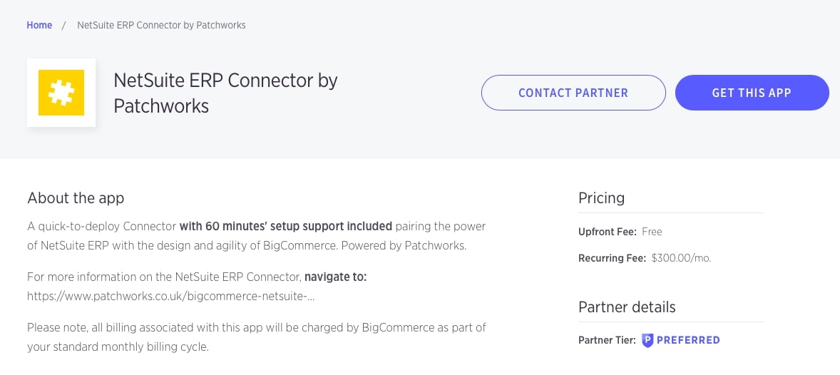This screenshot has width=840, height=375.
Task: Click the Partner details heading
Action: pos(627,307)
